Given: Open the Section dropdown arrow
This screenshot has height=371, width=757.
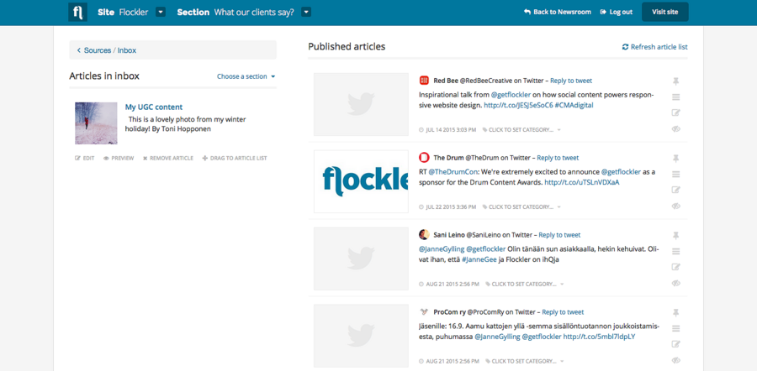Looking at the screenshot, I should click(x=306, y=12).
